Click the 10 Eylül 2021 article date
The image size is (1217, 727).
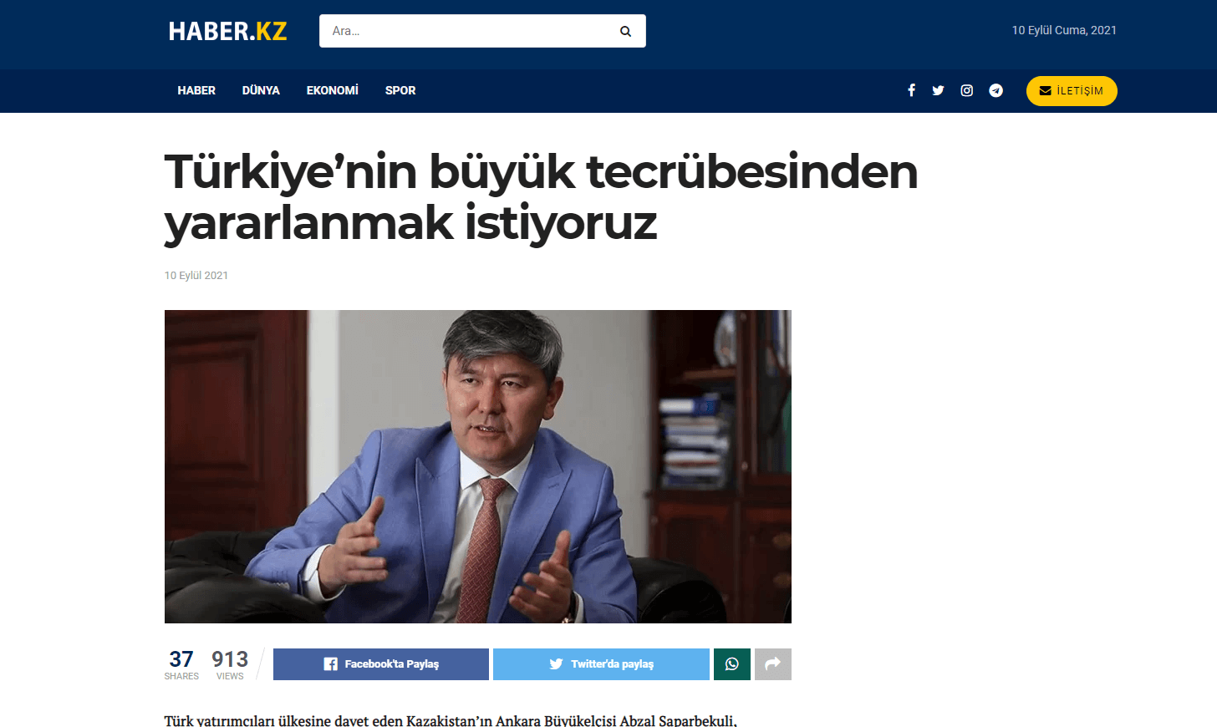[196, 275]
